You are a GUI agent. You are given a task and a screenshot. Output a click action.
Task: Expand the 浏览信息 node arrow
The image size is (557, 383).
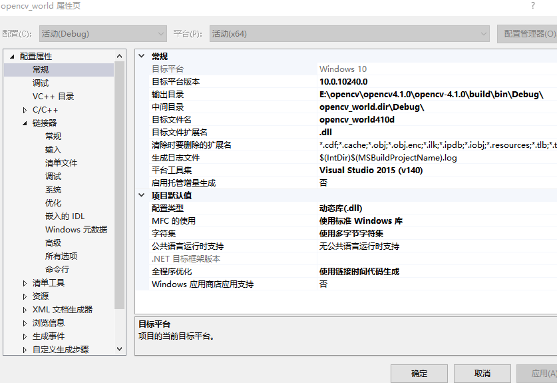click(25, 323)
